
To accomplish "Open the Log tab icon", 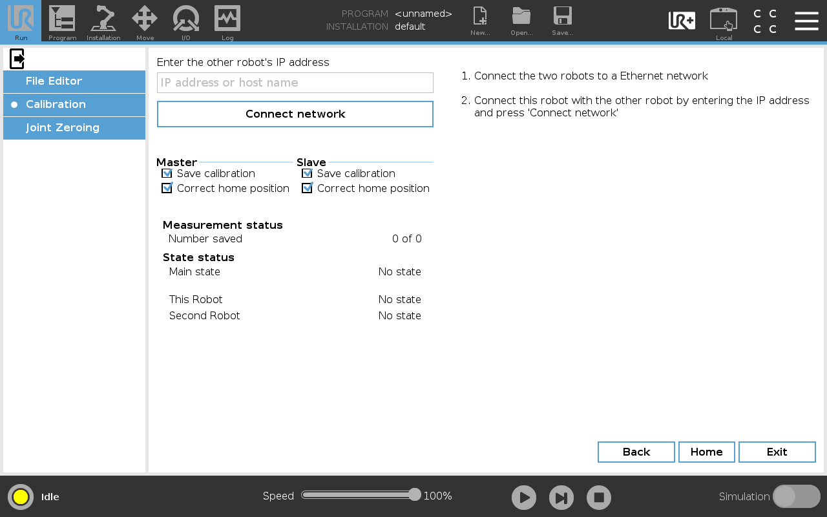I will coord(227,19).
